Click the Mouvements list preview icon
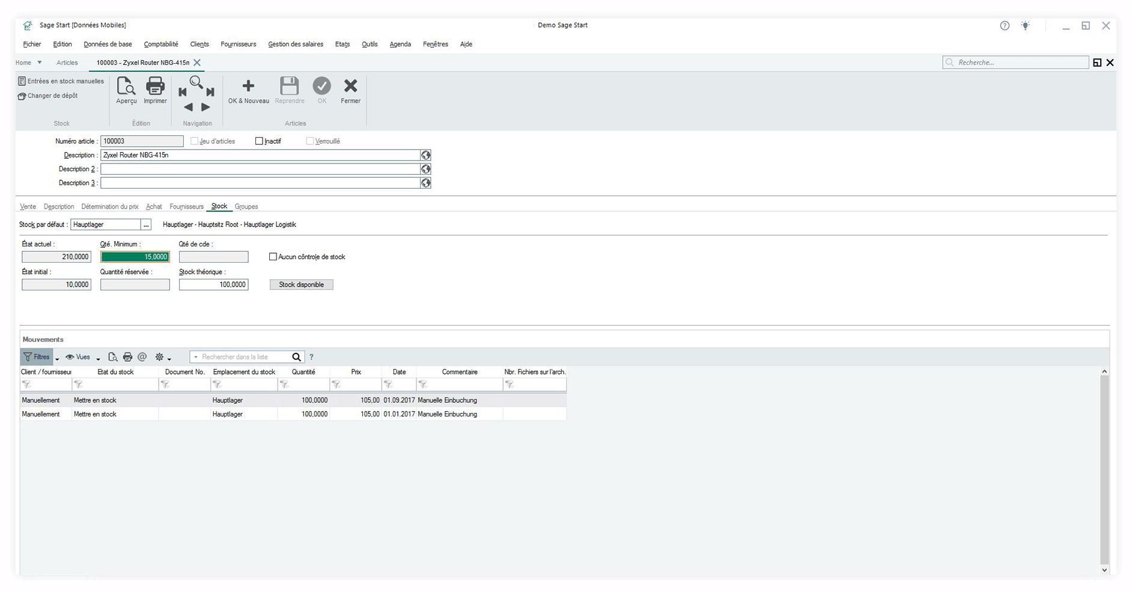1132x592 pixels. (113, 357)
